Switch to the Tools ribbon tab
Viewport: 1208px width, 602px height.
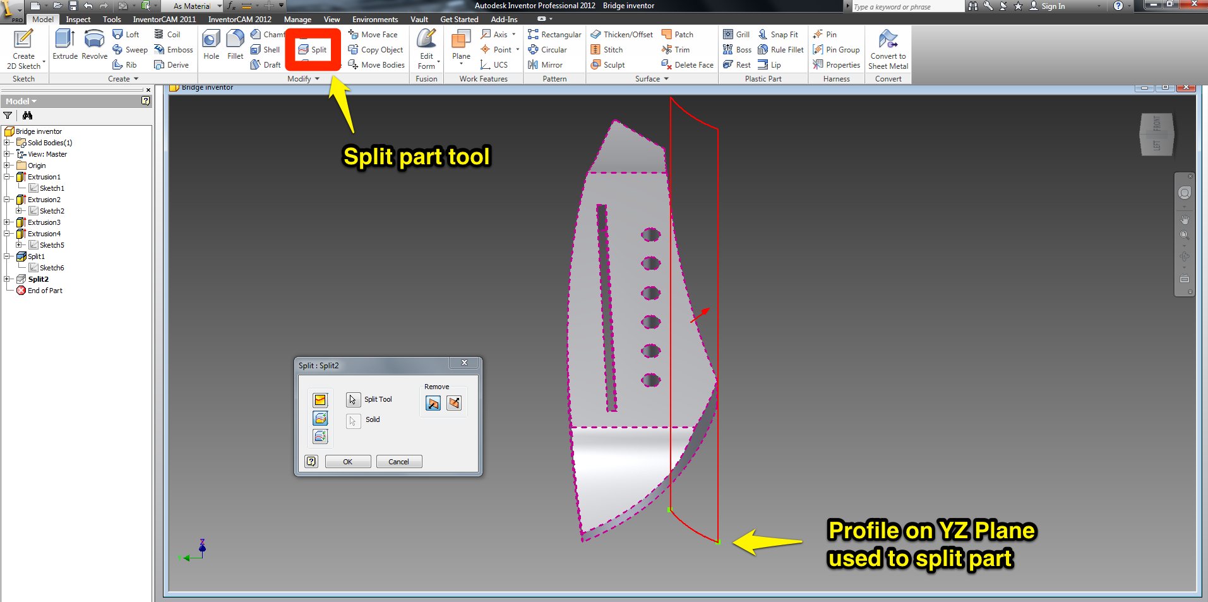coord(112,20)
